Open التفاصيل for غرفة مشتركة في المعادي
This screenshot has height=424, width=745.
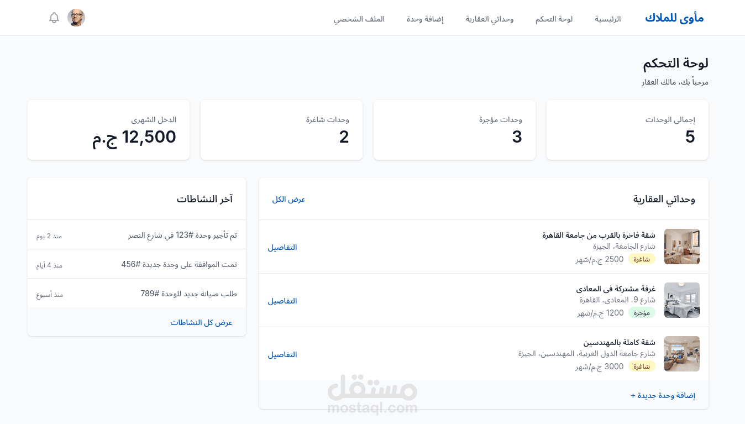[x=282, y=301]
